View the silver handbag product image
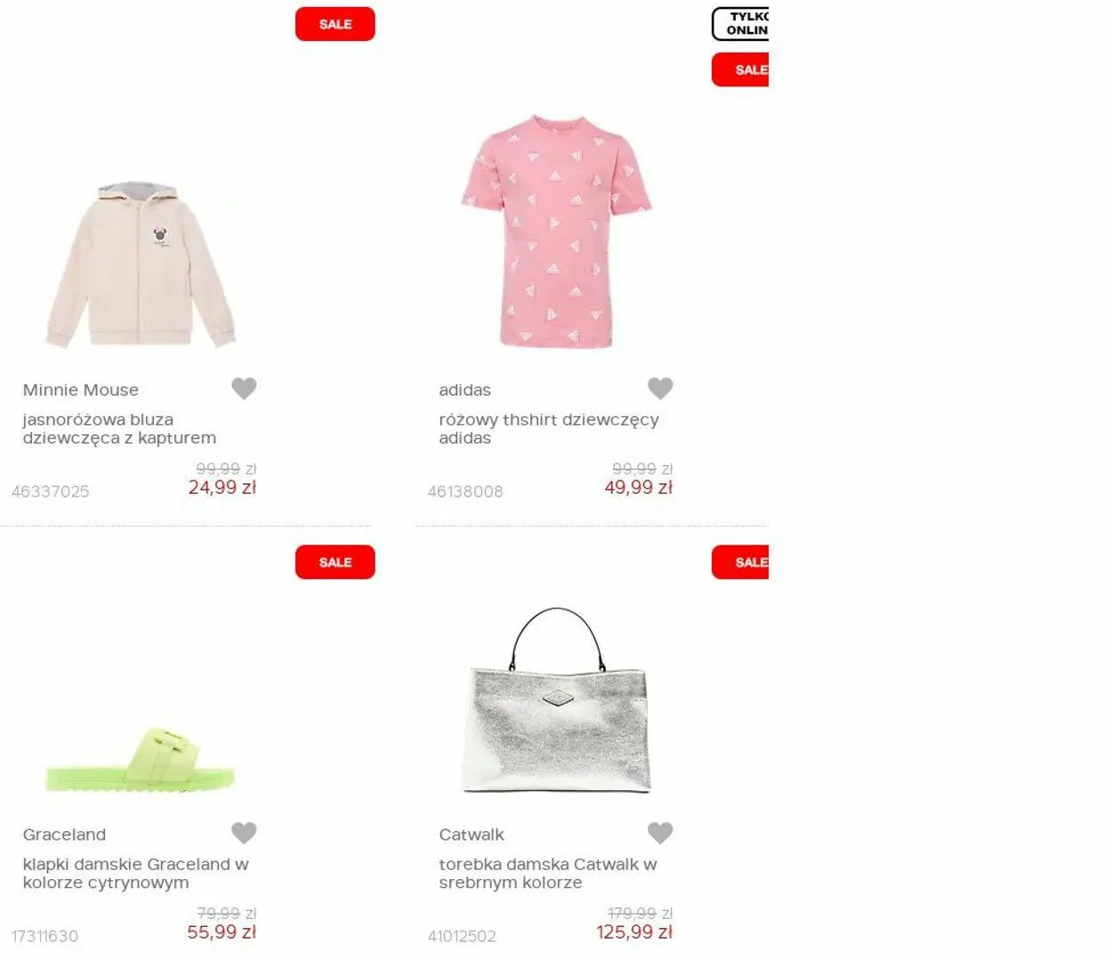This screenshot has width=1112, height=960. (x=557, y=700)
